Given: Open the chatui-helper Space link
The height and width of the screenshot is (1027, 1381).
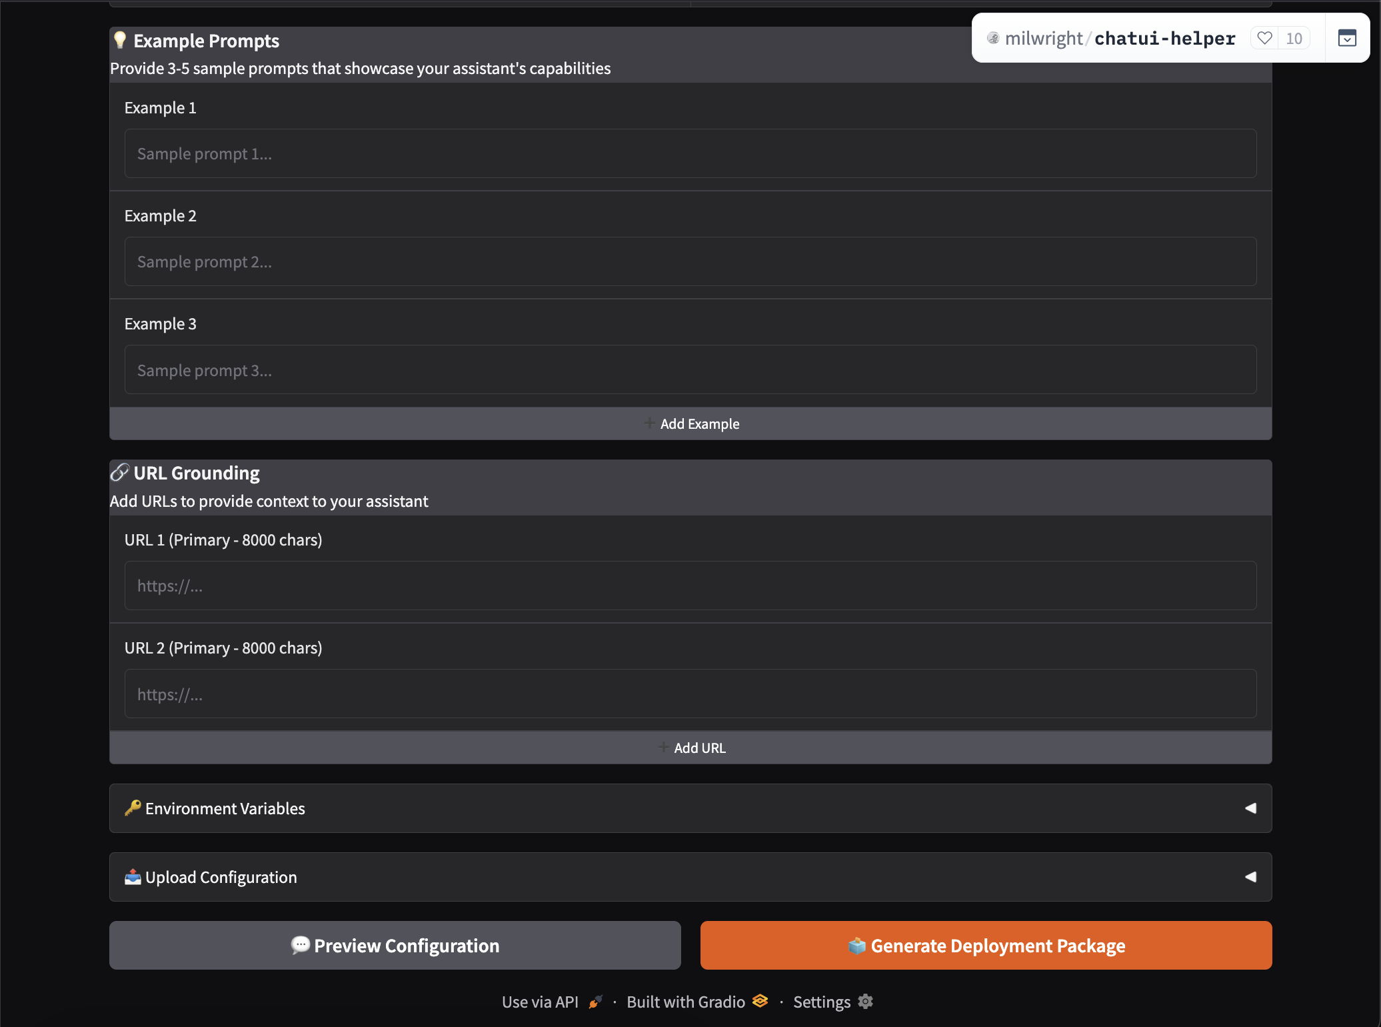Looking at the screenshot, I should click(x=1164, y=38).
